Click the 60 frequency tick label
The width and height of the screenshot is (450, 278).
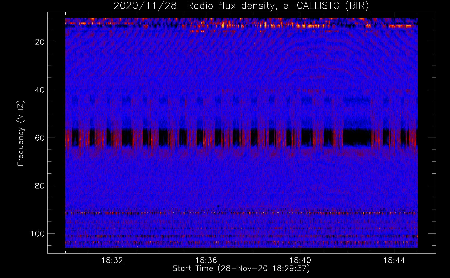[x=40, y=138]
